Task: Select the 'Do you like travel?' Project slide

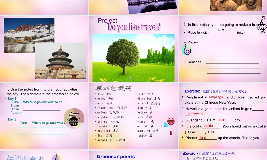Action: click(133, 48)
